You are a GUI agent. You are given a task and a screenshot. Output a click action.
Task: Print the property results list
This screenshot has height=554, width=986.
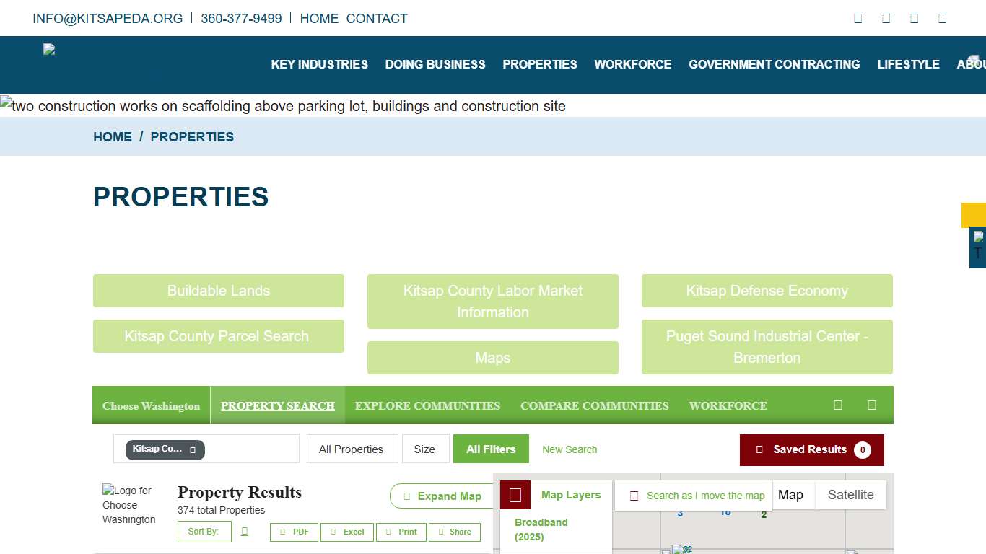coord(401,532)
